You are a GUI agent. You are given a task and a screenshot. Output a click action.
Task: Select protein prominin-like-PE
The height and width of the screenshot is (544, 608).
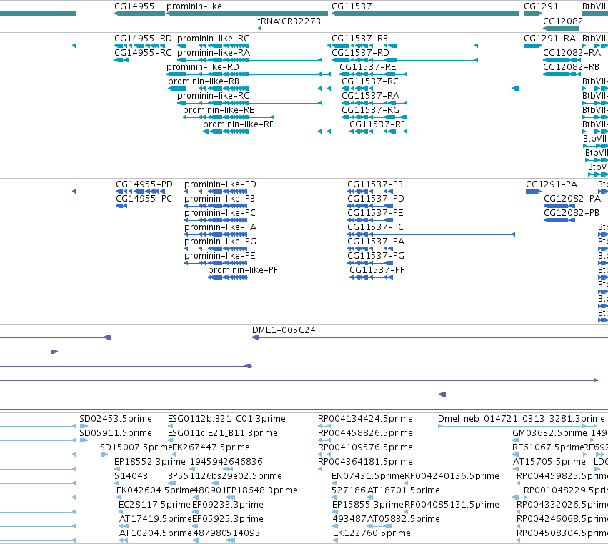tap(216, 263)
